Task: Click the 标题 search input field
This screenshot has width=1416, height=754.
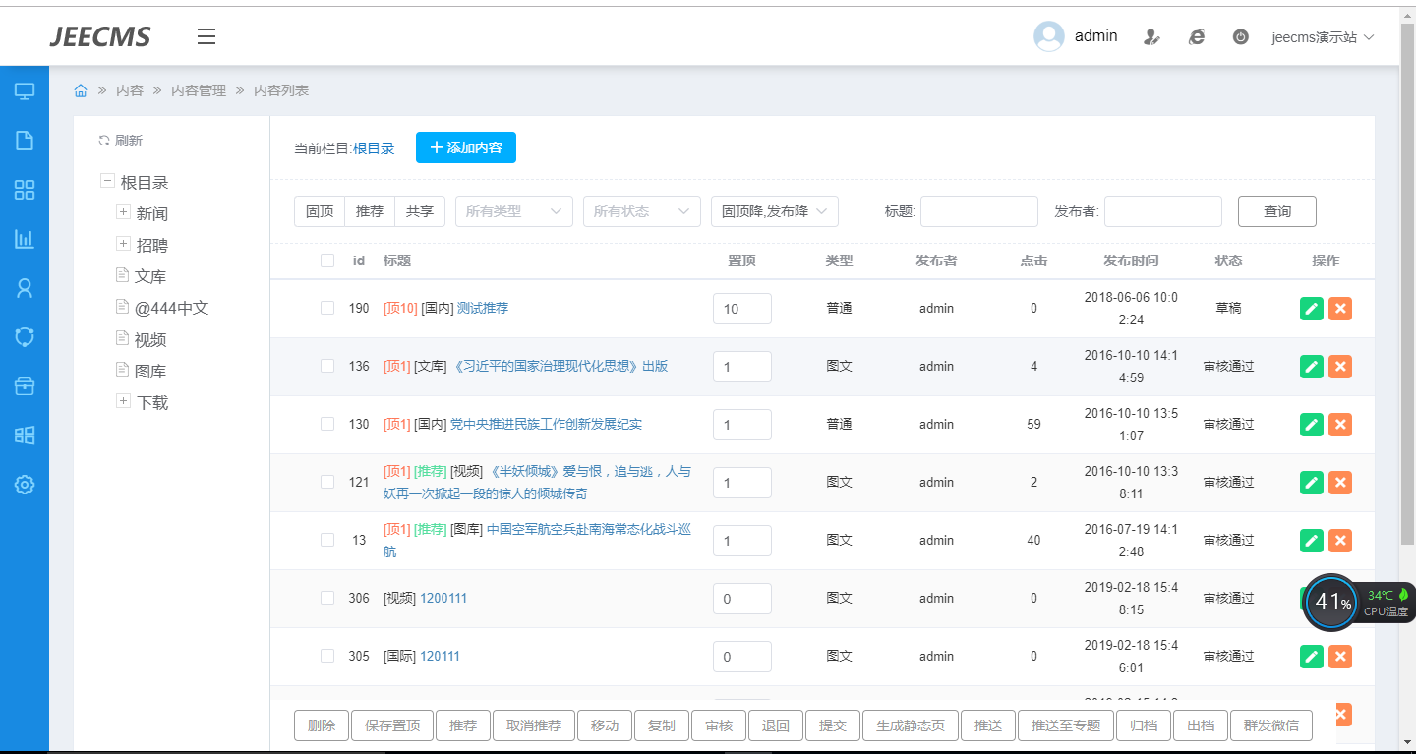Action: tap(978, 211)
